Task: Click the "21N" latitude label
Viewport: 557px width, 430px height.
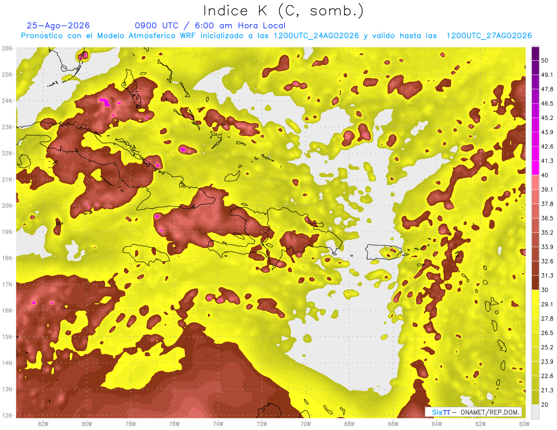Action: (6, 179)
